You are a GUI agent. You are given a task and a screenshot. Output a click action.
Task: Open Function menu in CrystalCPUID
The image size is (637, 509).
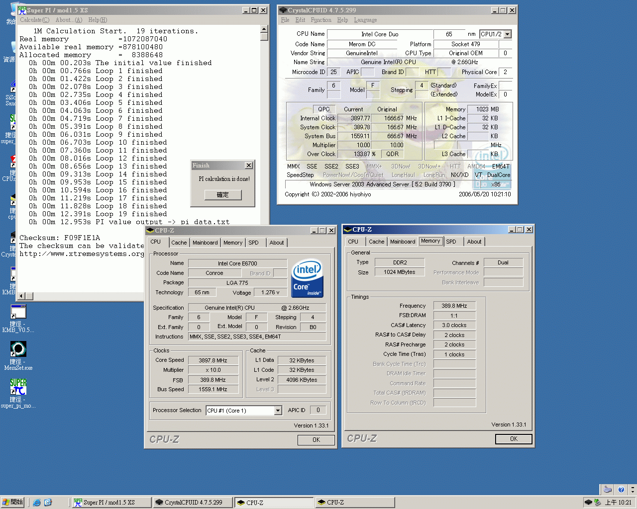click(321, 20)
